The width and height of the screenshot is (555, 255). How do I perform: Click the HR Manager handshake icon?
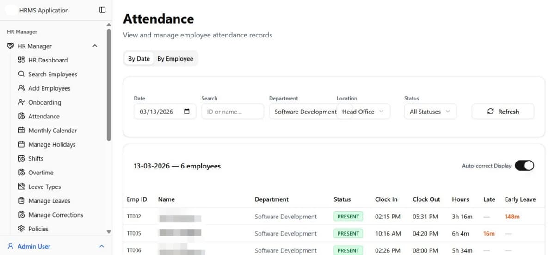[11, 46]
